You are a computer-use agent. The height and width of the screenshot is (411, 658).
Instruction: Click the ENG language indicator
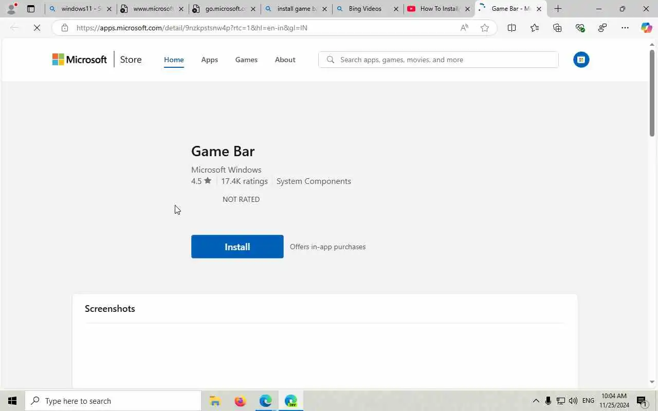tap(588, 401)
